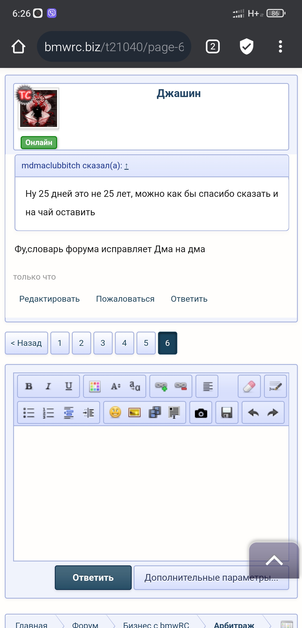This screenshot has height=628, width=302.
Task: Undo the last edit
Action: pos(254,413)
